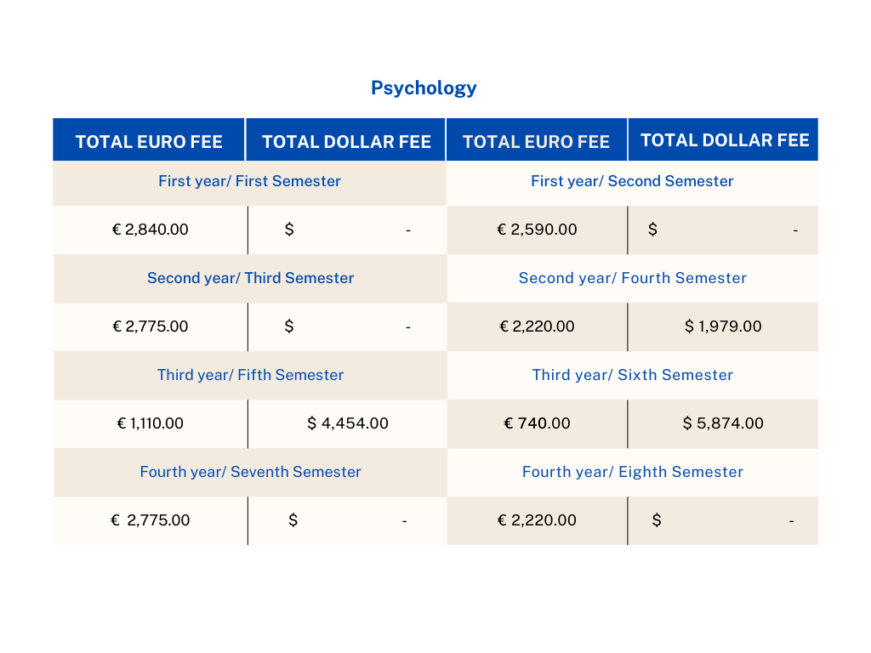The image size is (871, 653).
Task: Click the € 2,590.00 fee cell
Action: 538,230
